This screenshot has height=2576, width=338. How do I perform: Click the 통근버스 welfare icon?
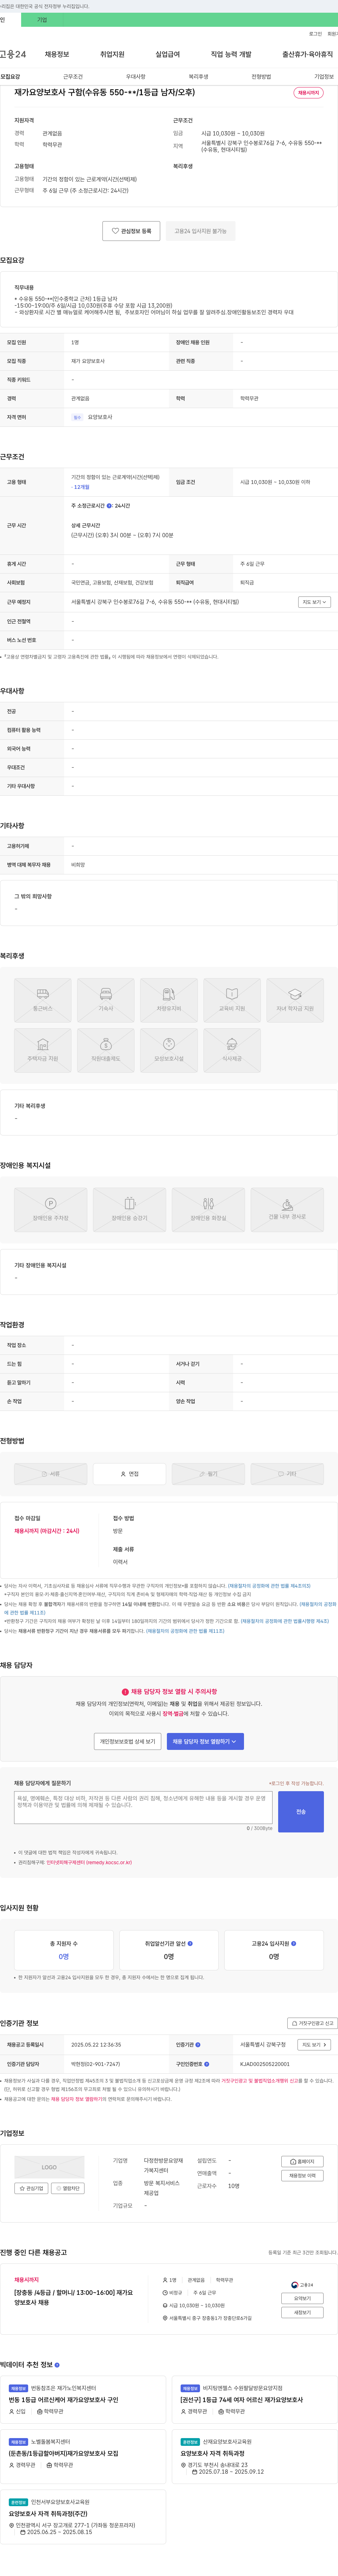tap(43, 1000)
